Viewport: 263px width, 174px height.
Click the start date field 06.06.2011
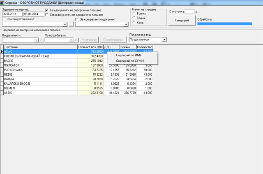[x=12, y=14]
